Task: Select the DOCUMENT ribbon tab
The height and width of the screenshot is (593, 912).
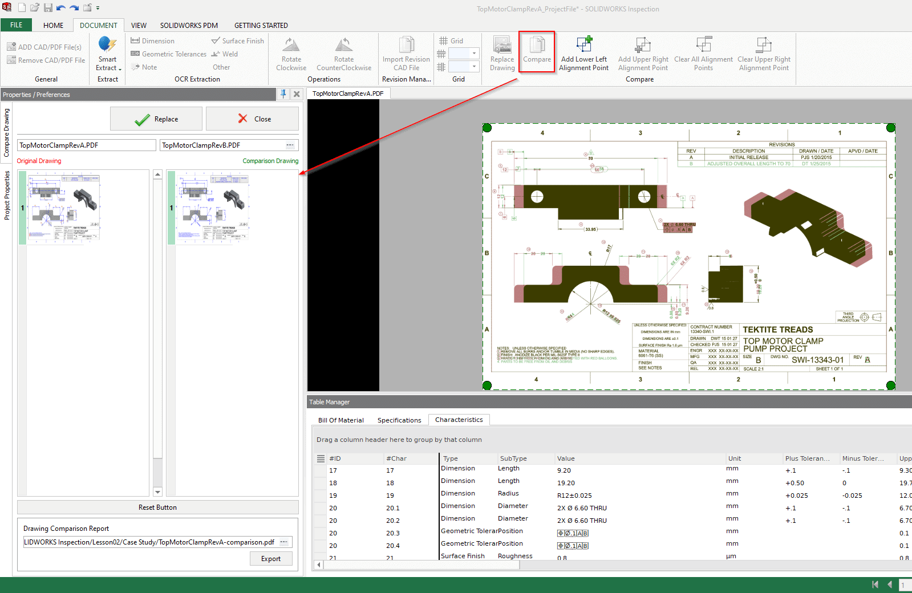Action: tap(99, 25)
